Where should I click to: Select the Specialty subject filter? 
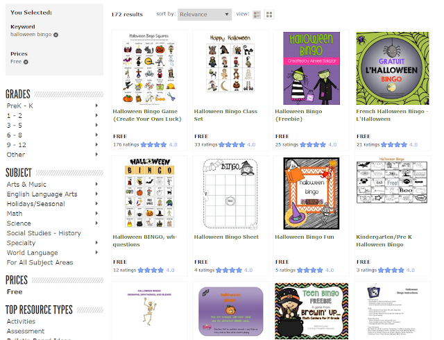[22, 243]
